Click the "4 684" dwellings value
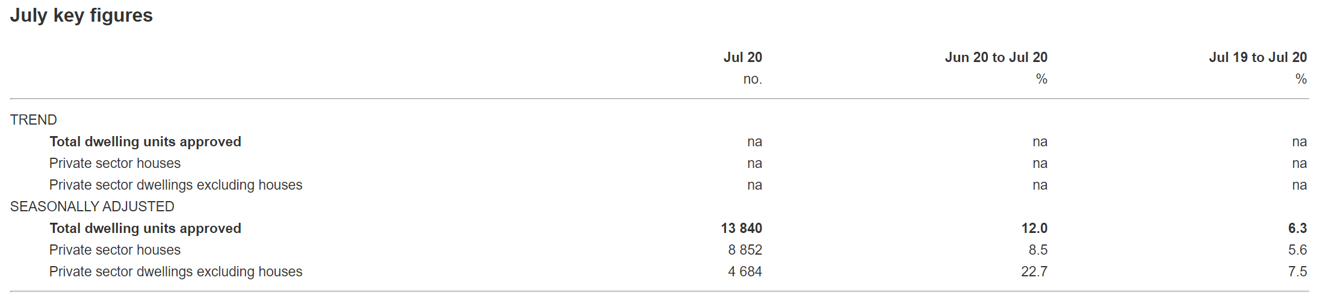1322x298 pixels. [745, 272]
